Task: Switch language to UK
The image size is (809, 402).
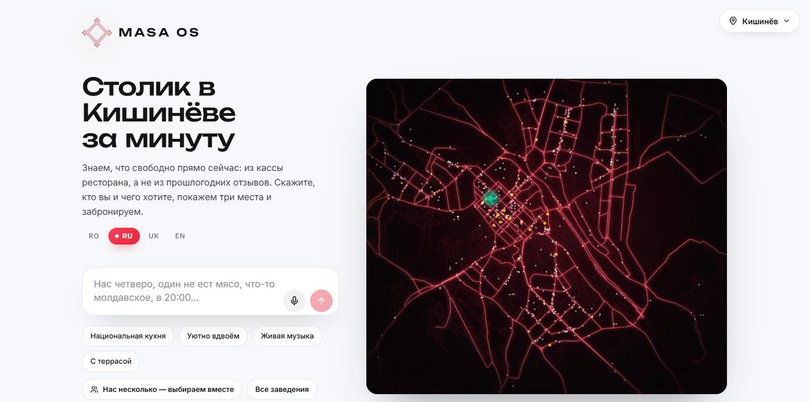Action: tap(154, 236)
